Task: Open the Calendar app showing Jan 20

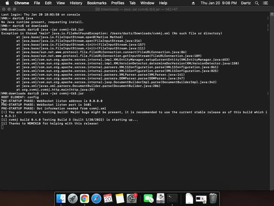Action: [108, 198]
